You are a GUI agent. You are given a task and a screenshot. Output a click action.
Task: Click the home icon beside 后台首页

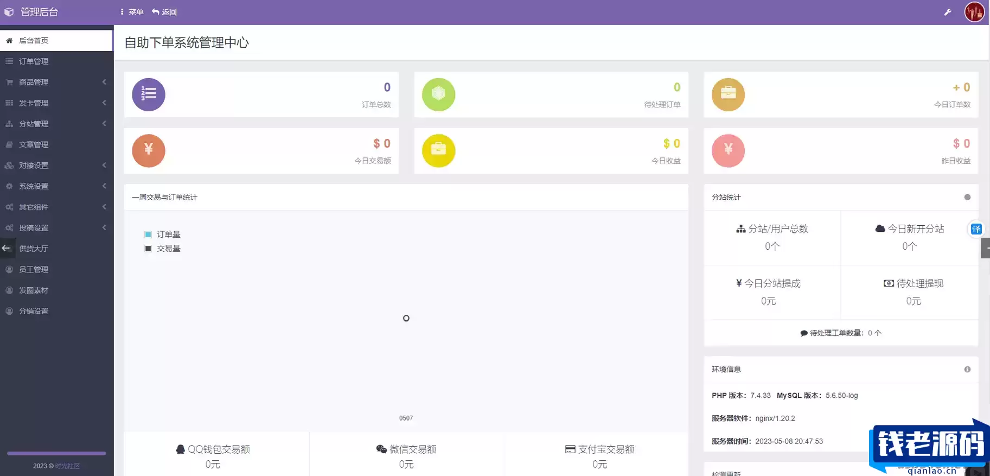pyautogui.click(x=9, y=41)
